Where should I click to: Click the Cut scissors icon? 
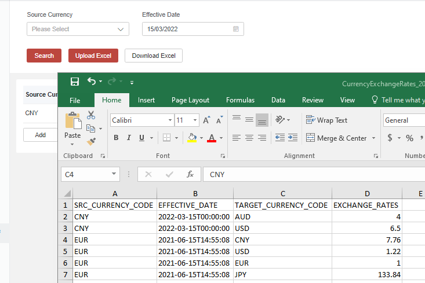click(x=91, y=115)
